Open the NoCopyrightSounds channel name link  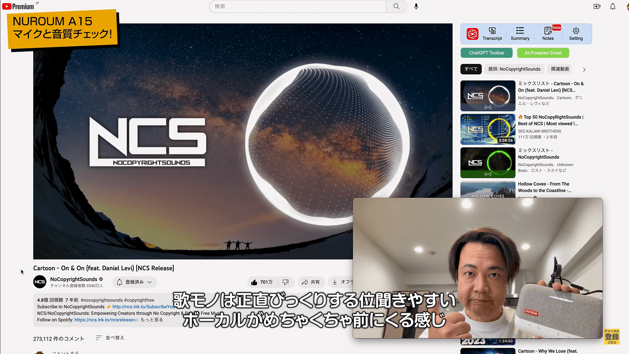click(x=74, y=279)
